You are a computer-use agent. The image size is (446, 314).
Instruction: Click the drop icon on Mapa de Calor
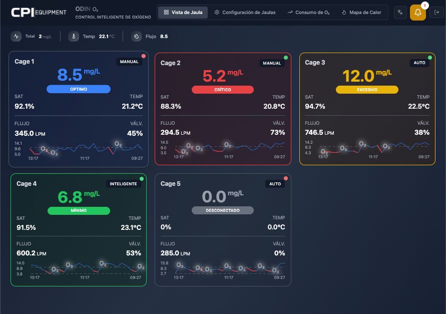point(344,12)
